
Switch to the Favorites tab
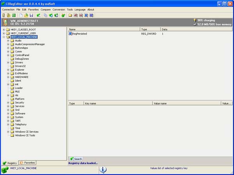[27, 163]
